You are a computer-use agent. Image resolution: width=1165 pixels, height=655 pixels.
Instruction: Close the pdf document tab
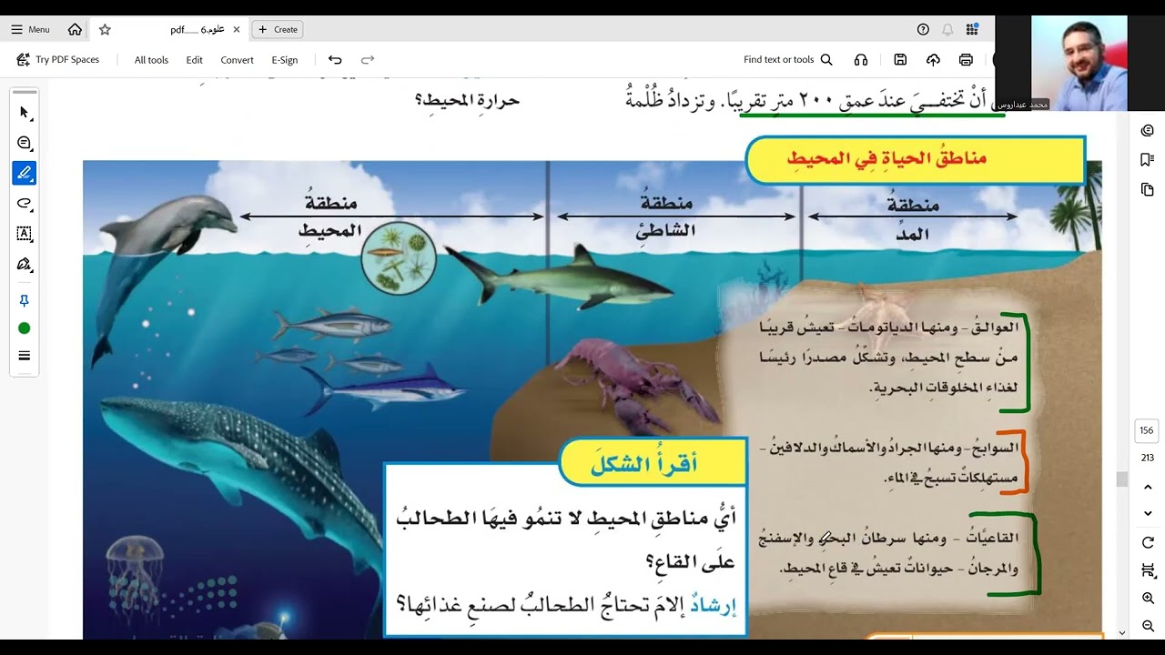(x=237, y=29)
